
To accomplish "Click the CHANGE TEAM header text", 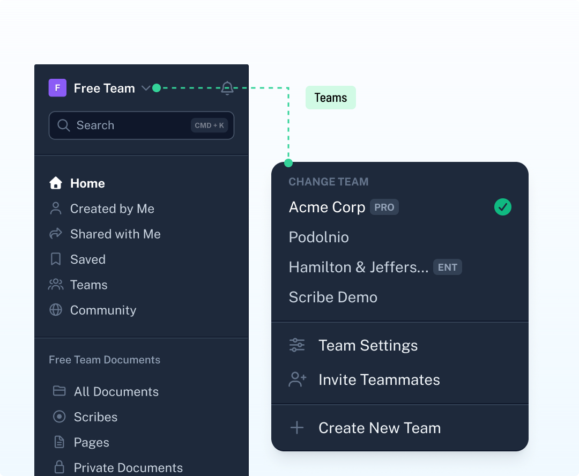I will coord(328,182).
